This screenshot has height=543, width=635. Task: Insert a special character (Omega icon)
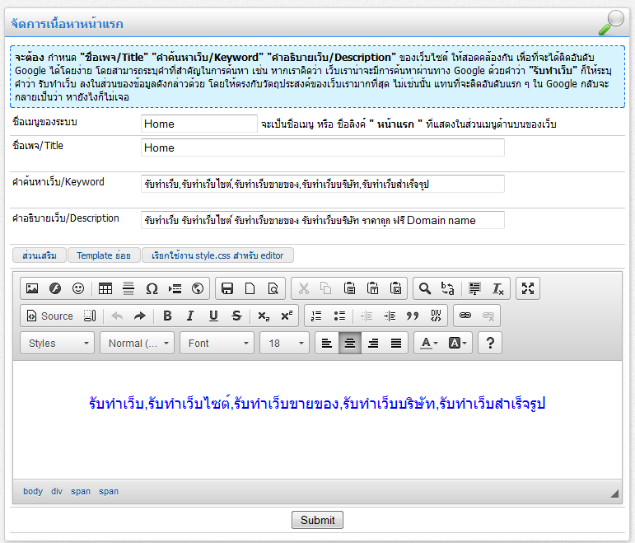tap(152, 288)
